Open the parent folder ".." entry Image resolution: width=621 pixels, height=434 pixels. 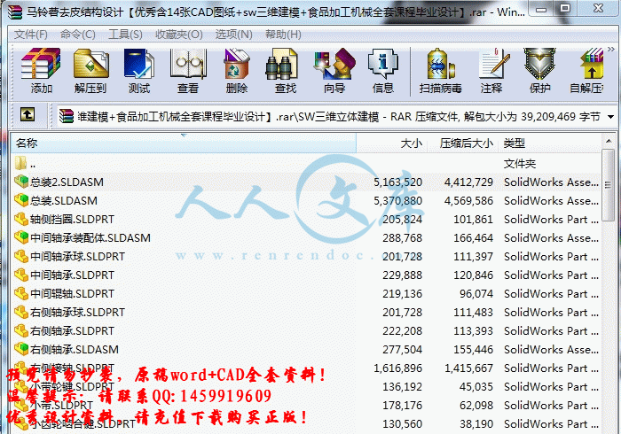(32, 163)
